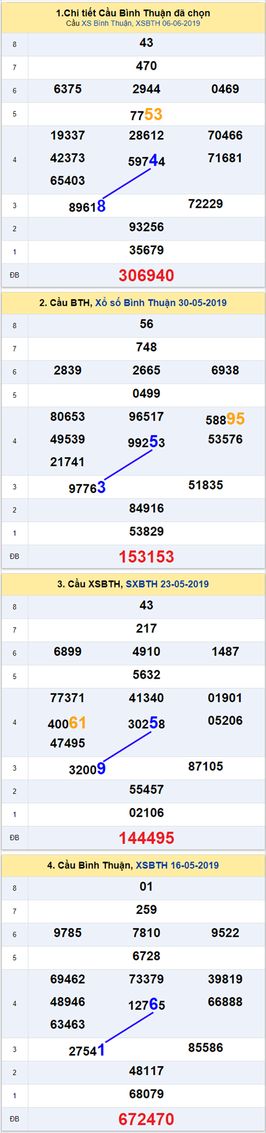The width and height of the screenshot is (266, 1133).
Task: Select the special prize number 144495
Action: pos(146,838)
